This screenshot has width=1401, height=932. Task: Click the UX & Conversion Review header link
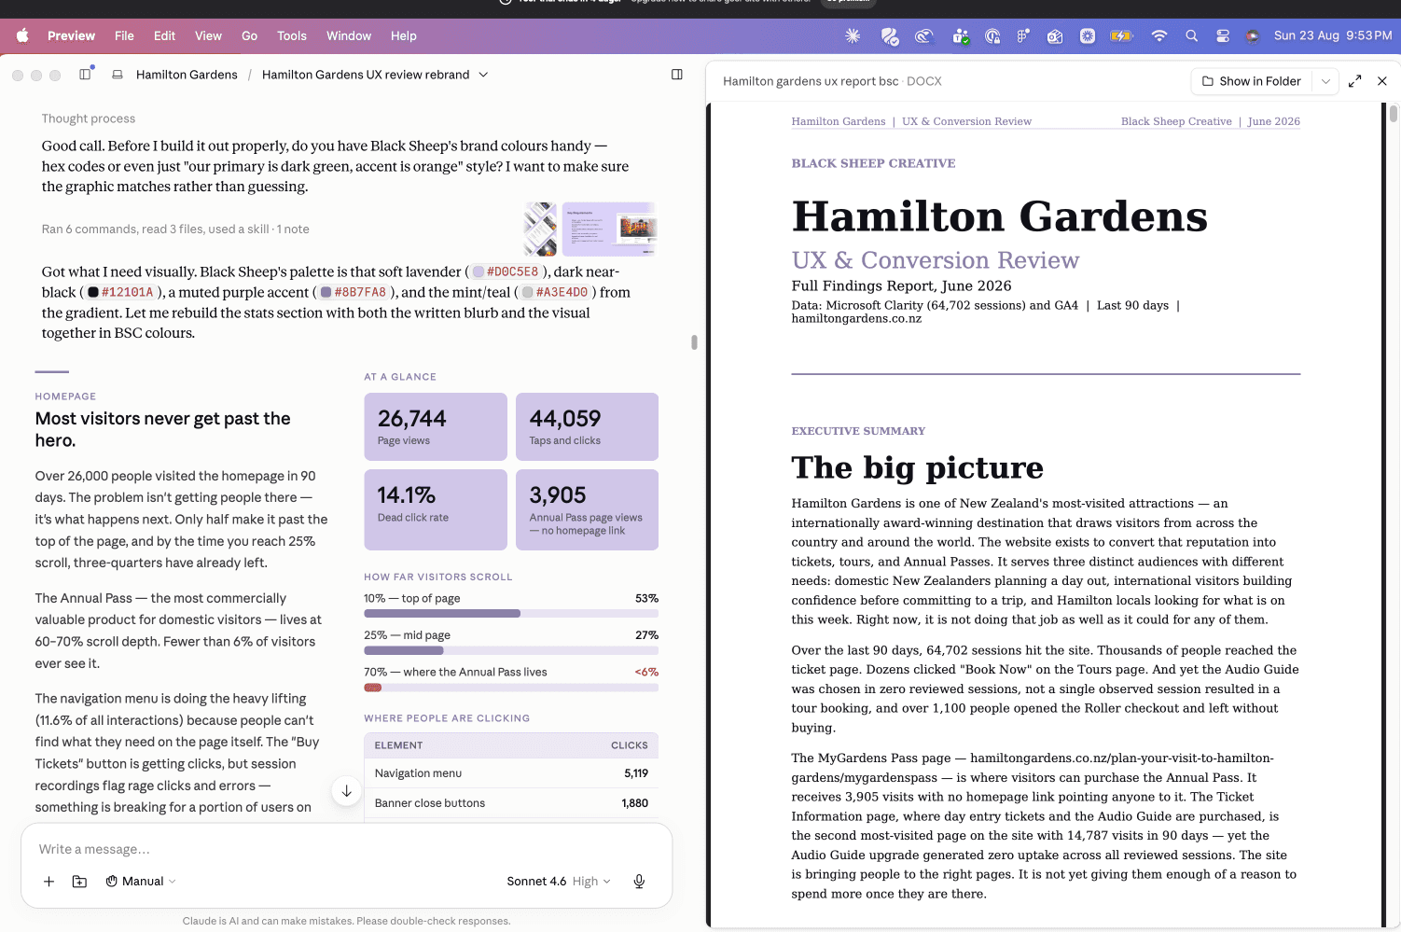tap(966, 121)
